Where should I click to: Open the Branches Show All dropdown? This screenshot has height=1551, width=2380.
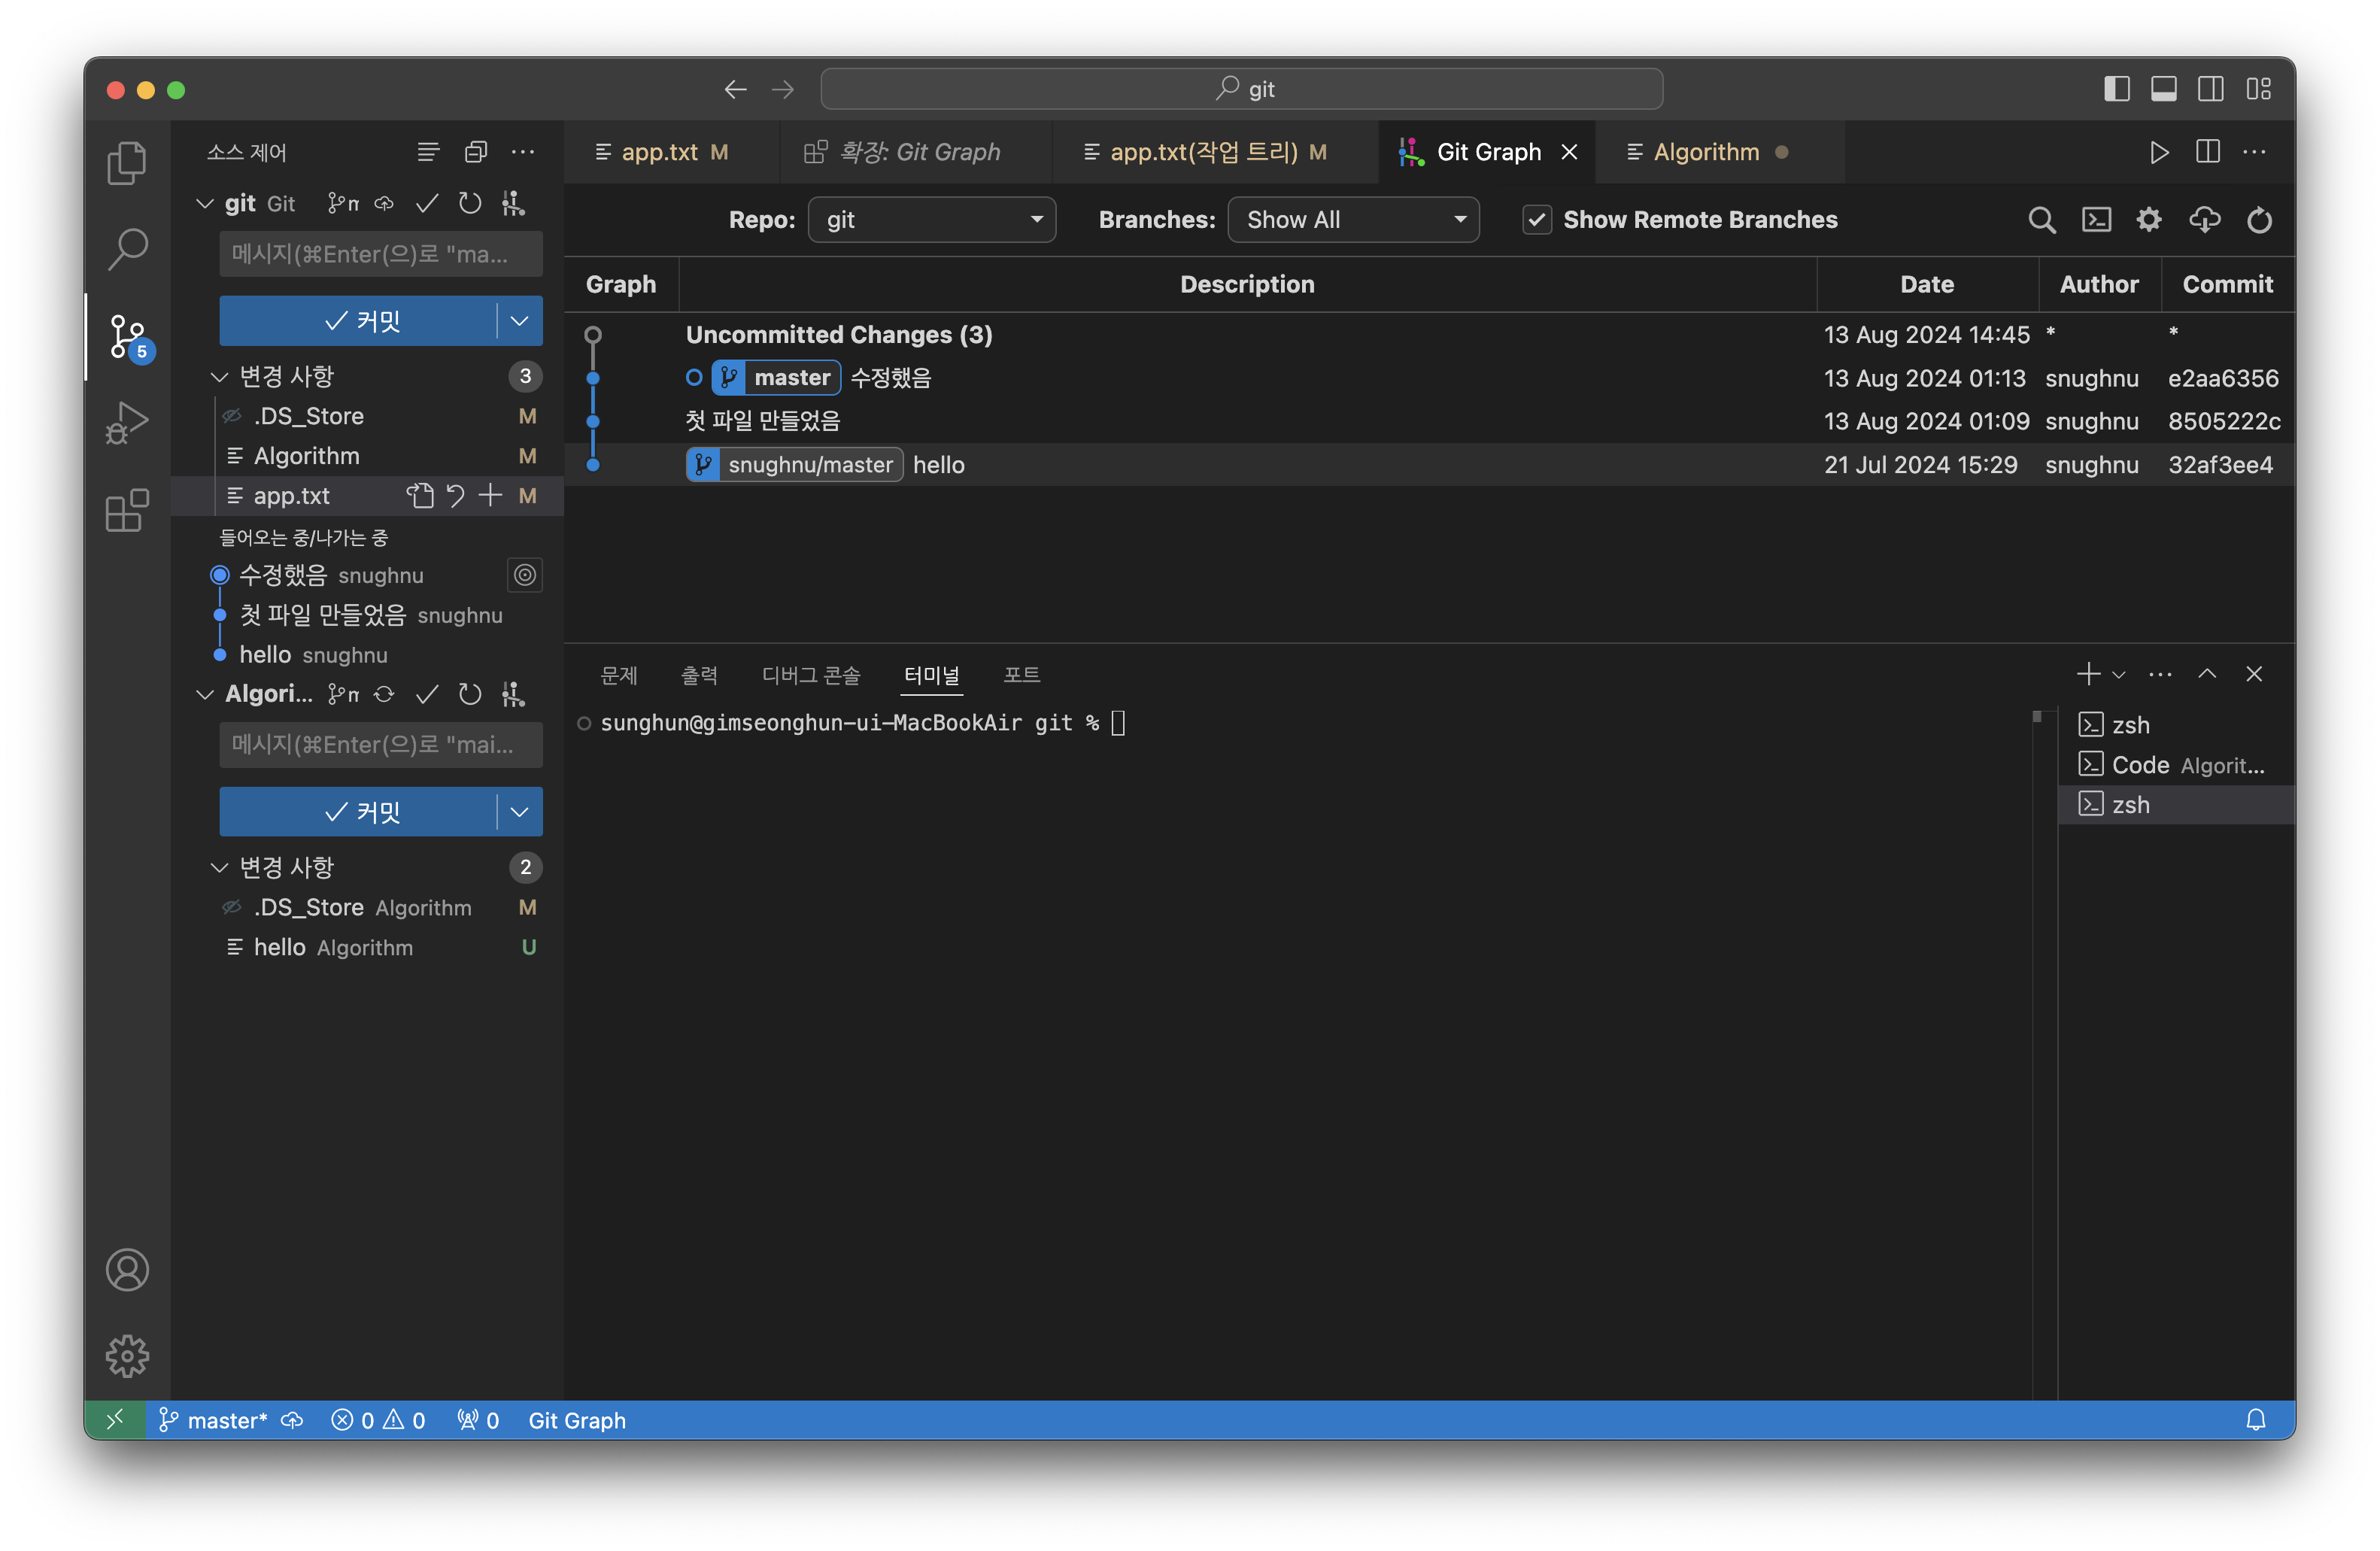click(1353, 220)
